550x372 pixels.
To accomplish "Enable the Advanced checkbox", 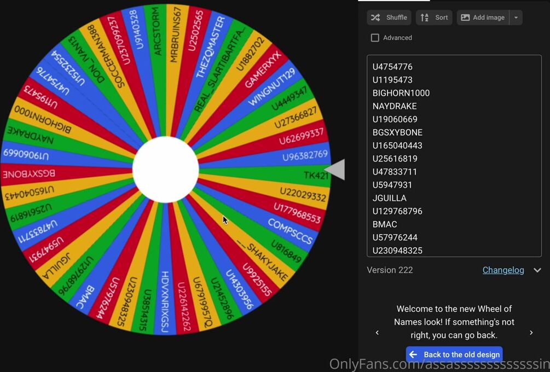I will (x=375, y=38).
